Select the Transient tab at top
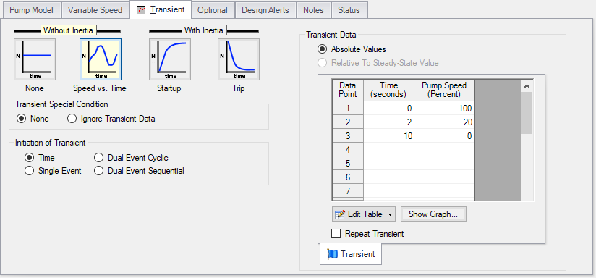 tap(161, 9)
